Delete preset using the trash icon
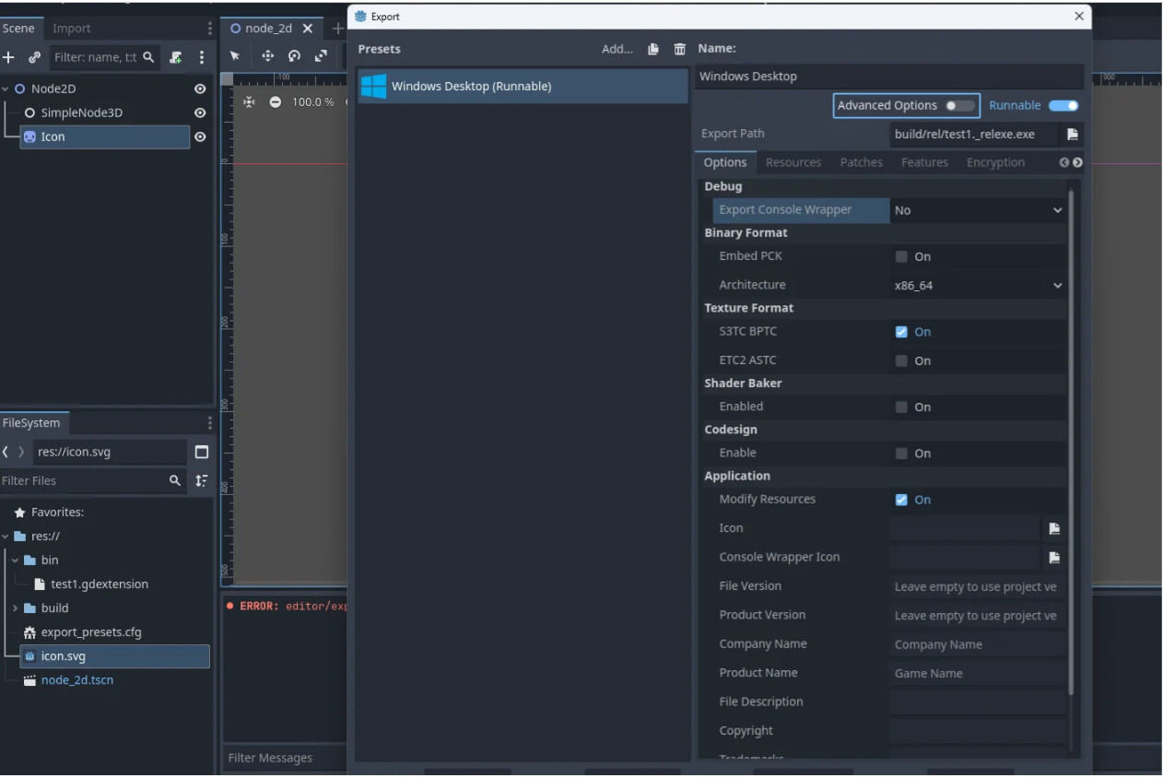 (679, 50)
